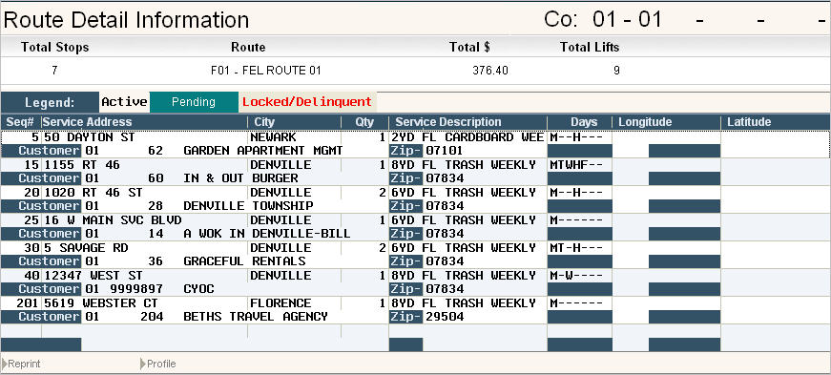Click the MTWHF-- days value
Screen dimensions: 831x375
576,165
